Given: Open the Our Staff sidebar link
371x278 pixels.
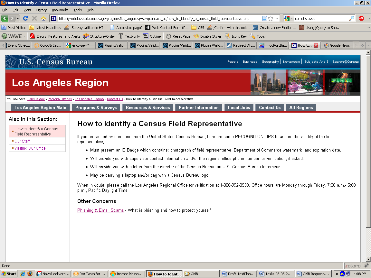Looking at the screenshot, I should click(x=22, y=141).
